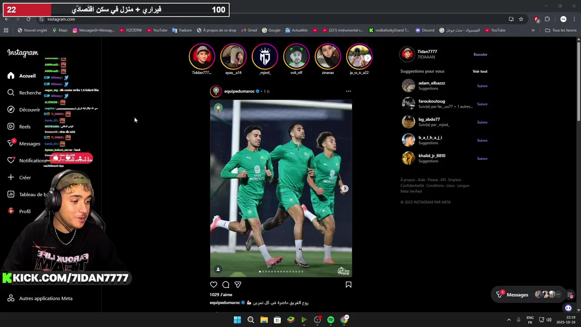
Task: Expand the more bookmarks chevron
Action: (533, 30)
